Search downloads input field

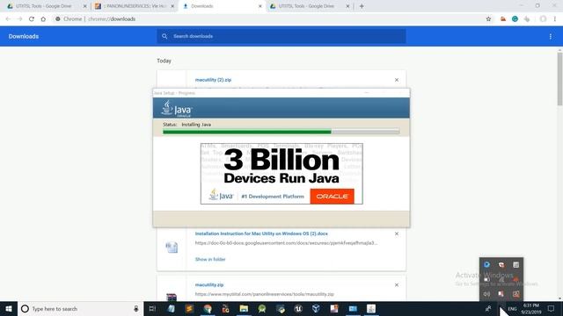(281, 36)
